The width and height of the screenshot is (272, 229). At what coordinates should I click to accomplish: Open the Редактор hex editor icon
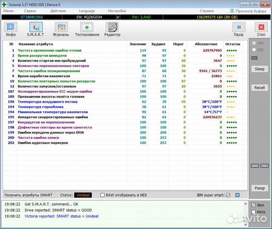tap(112, 28)
